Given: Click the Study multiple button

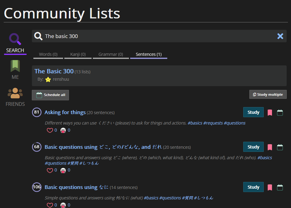Looking at the screenshot, I should point(268,94).
